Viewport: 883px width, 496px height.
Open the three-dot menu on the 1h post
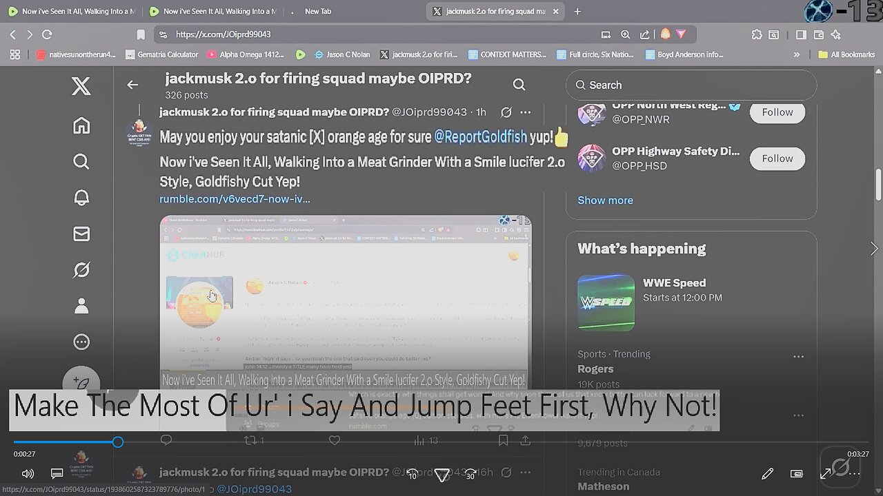(525, 112)
